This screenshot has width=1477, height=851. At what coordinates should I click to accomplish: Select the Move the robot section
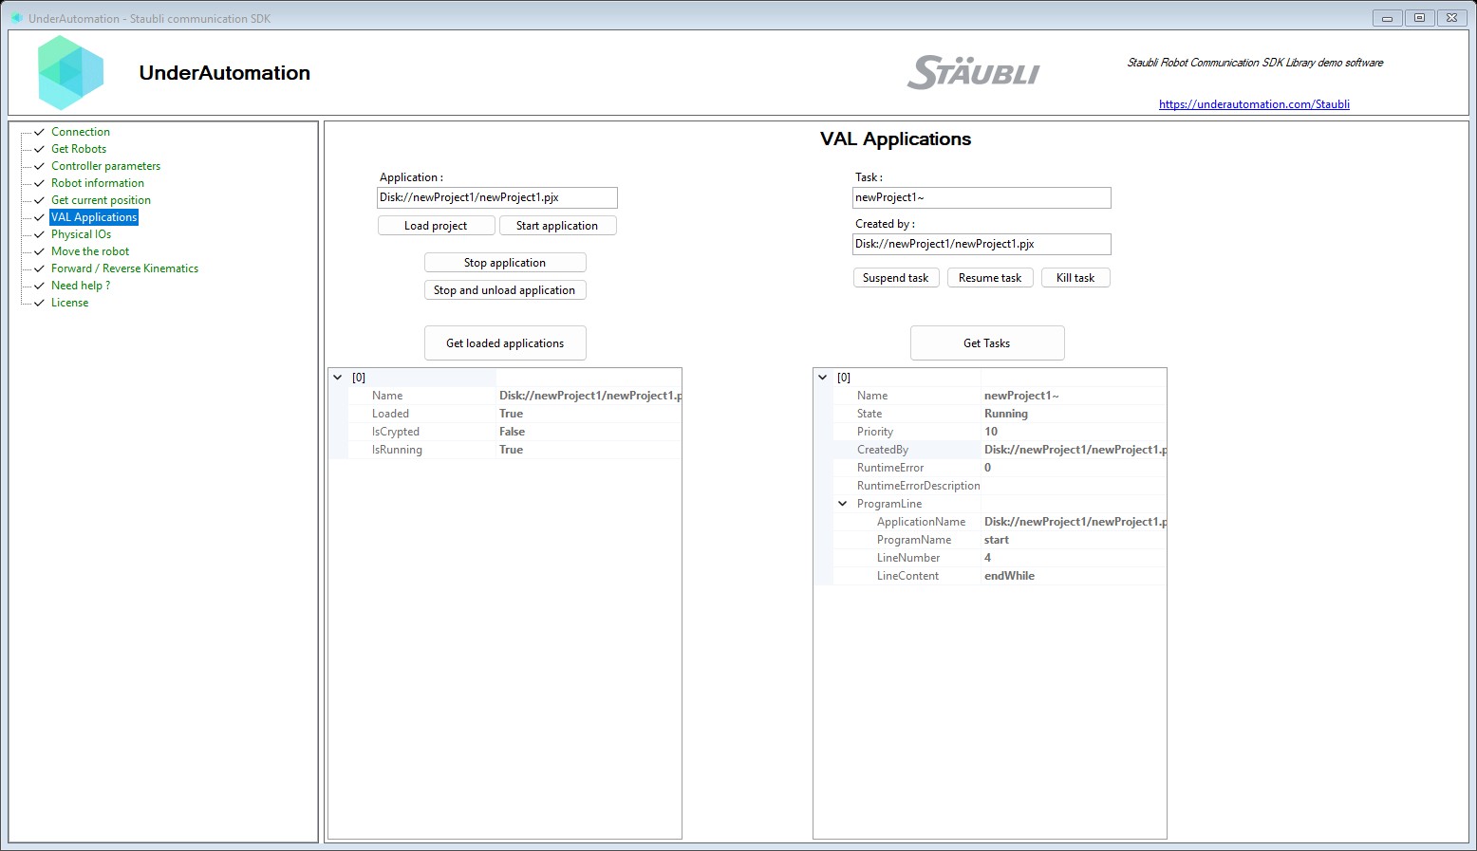[90, 250]
